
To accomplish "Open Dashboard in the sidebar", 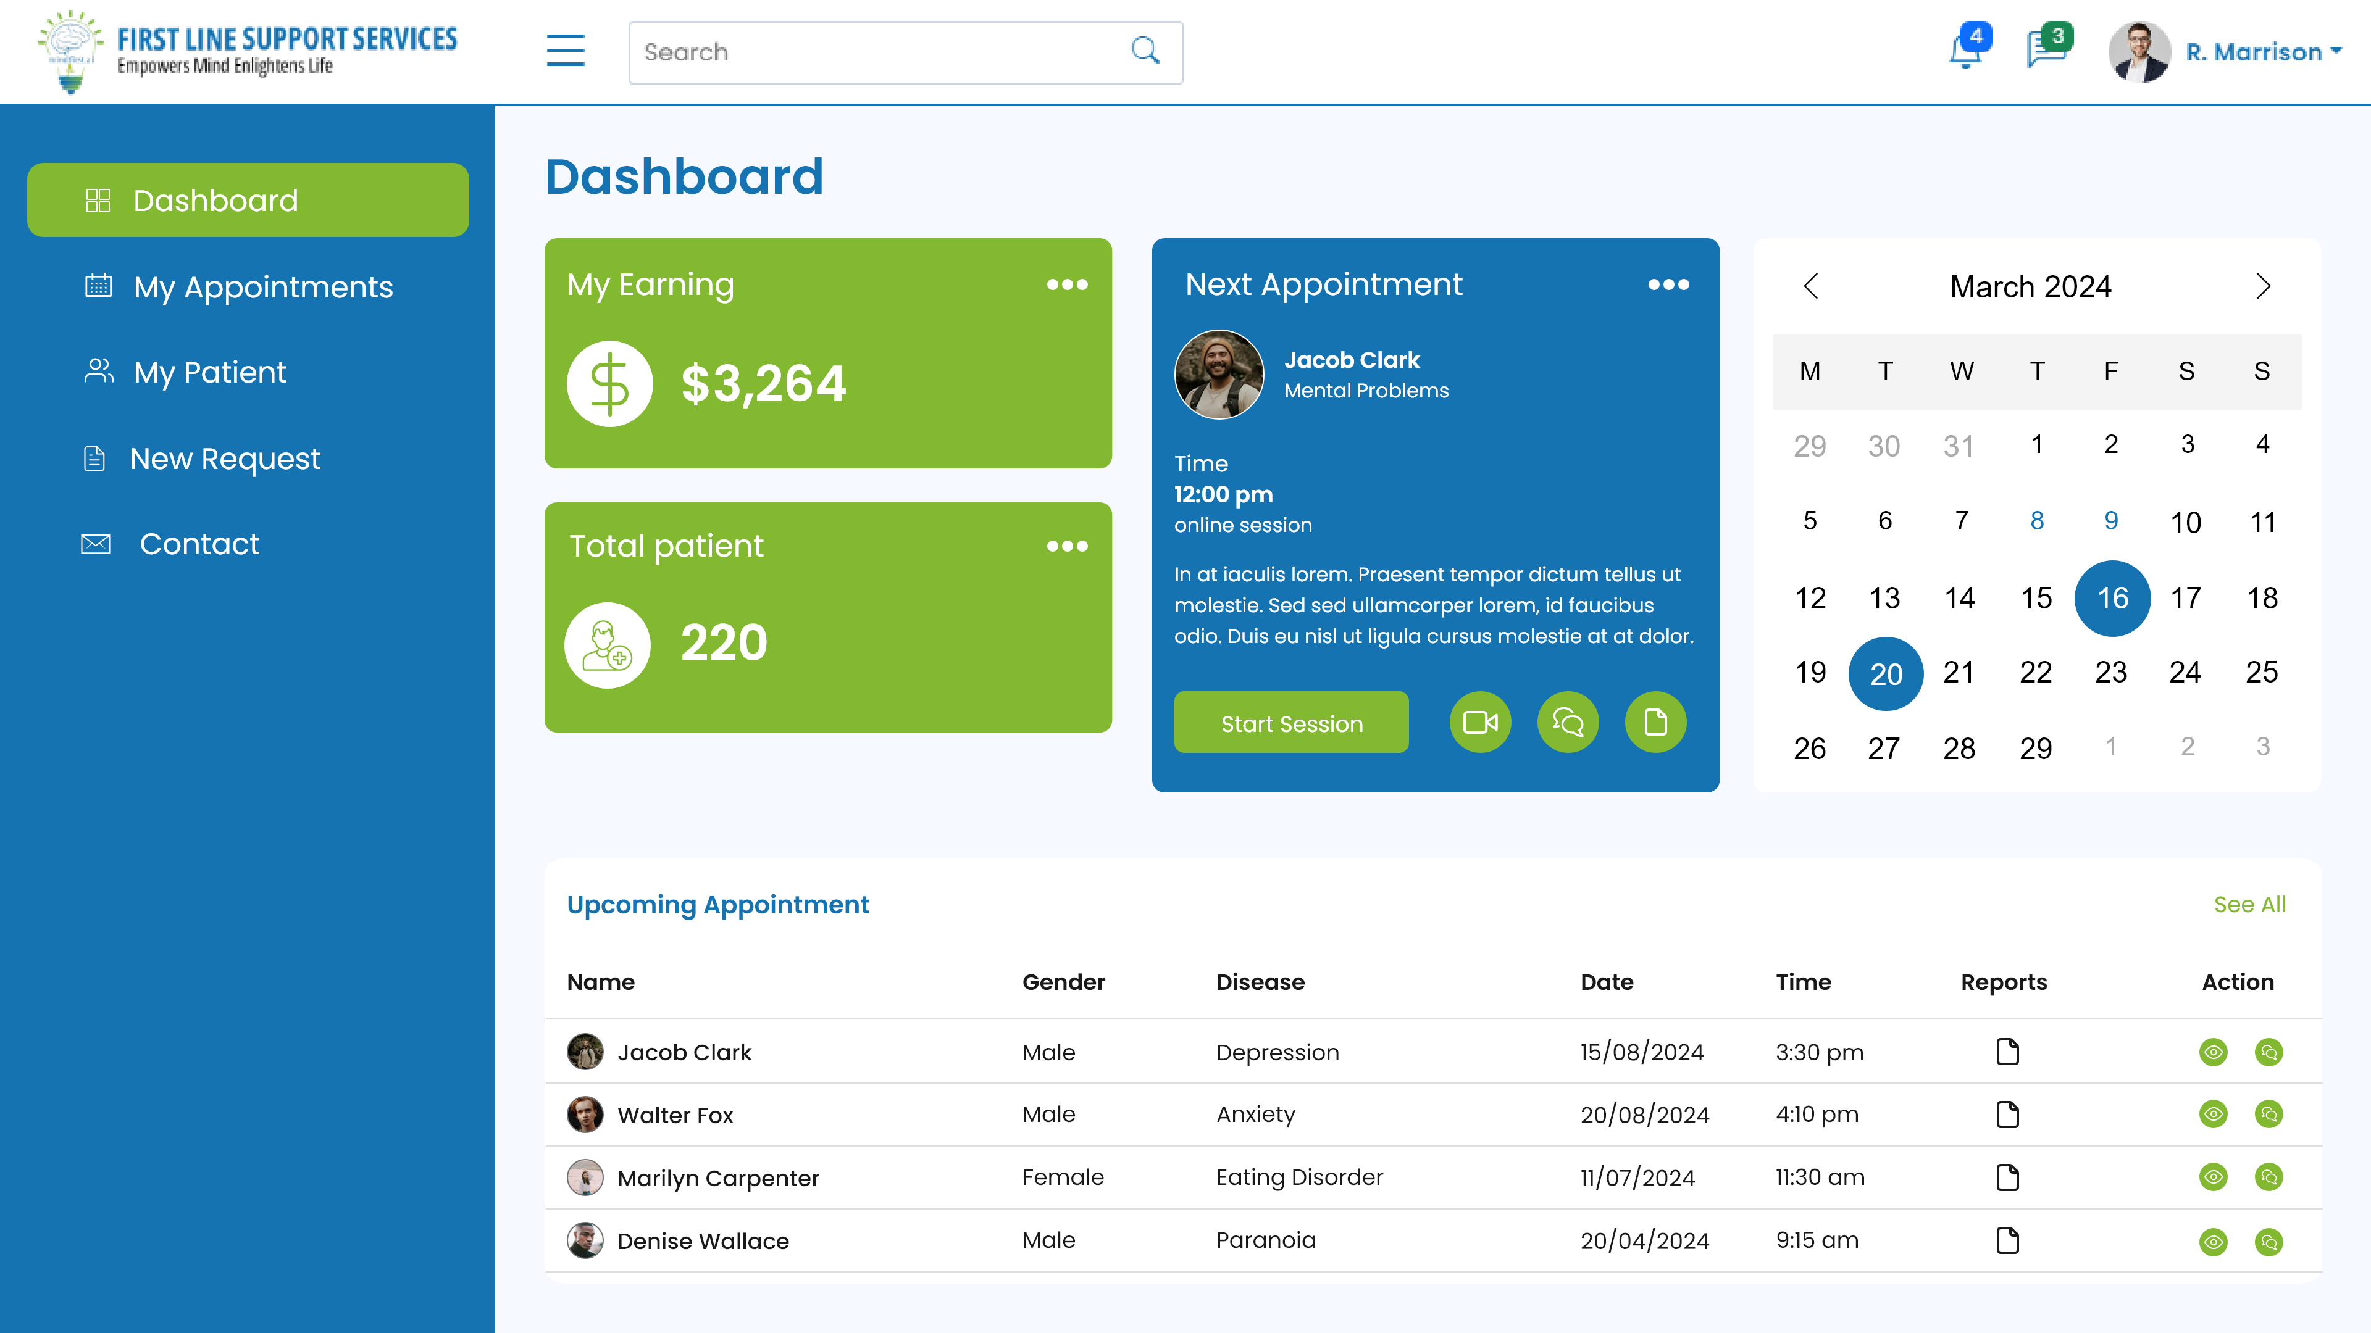I will coord(248,199).
